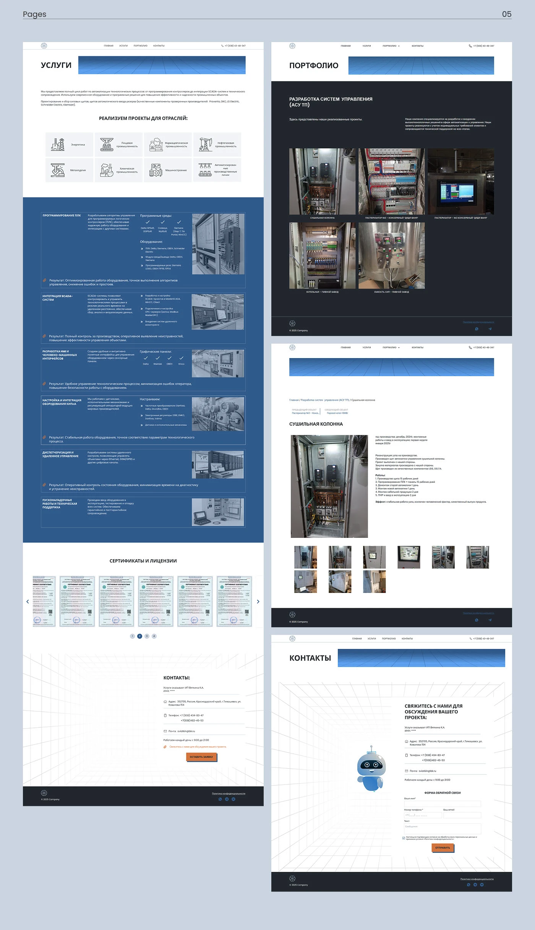Click the Нефтегазовая промышленность oil pump icon
The image size is (535, 930).
(205, 144)
